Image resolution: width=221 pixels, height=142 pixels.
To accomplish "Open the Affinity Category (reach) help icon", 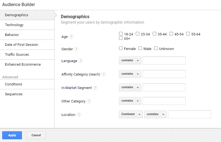I will point(103,74).
